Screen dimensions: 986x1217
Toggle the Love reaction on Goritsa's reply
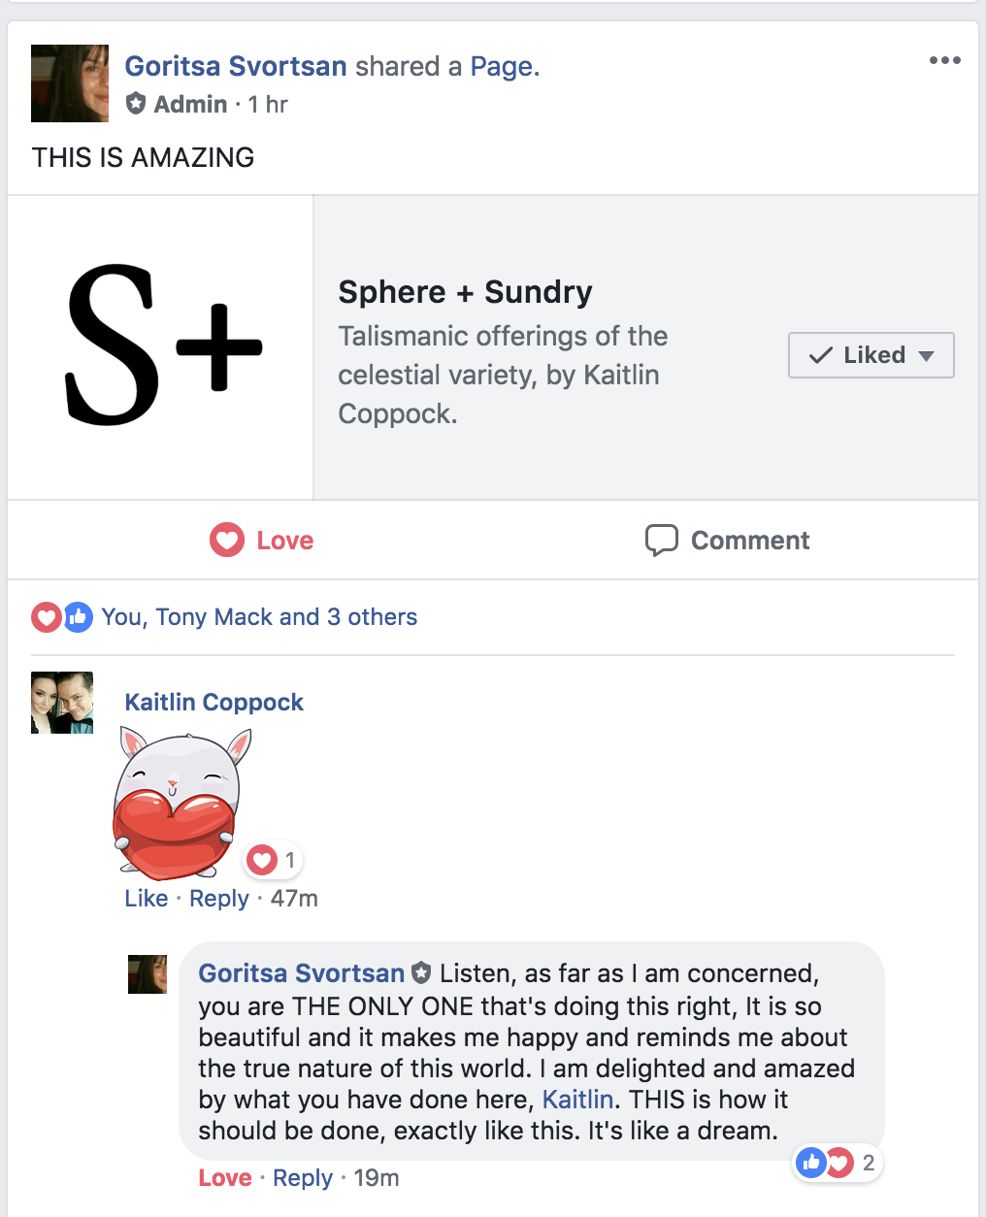coord(225,1178)
